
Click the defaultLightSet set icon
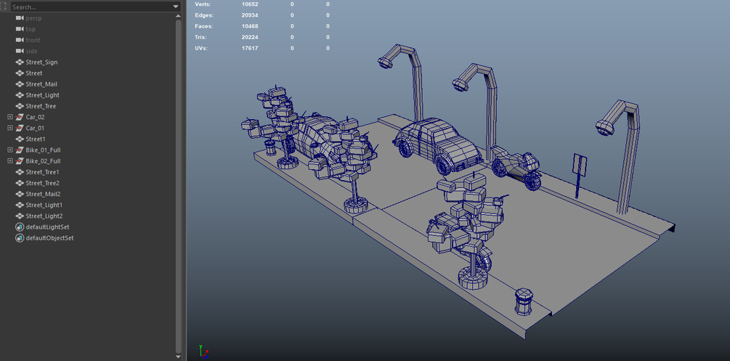20,227
